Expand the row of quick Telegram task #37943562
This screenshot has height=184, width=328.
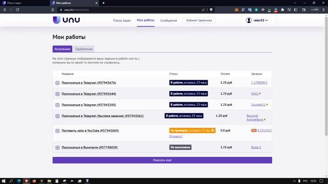coord(57,116)
